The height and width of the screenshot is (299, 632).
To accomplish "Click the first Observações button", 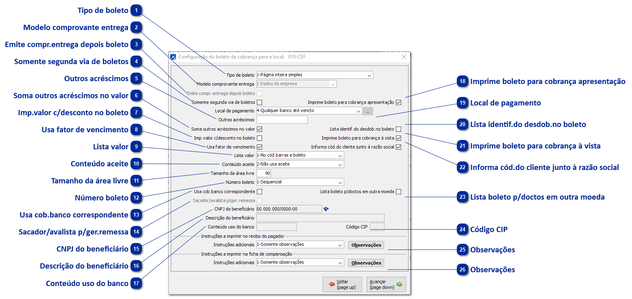I will pyautogui.click(x=365, y=245).
